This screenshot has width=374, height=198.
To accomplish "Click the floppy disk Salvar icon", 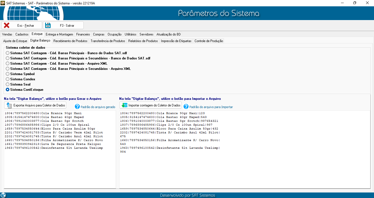I will point(48,25).
